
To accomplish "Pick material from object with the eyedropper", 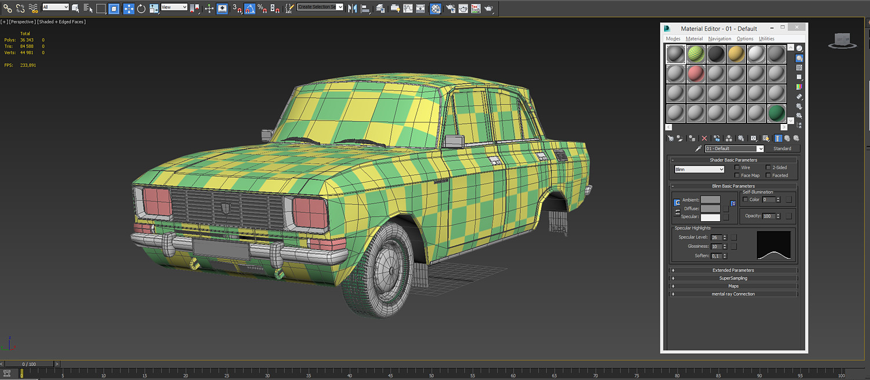I will (x=699, y=148).
